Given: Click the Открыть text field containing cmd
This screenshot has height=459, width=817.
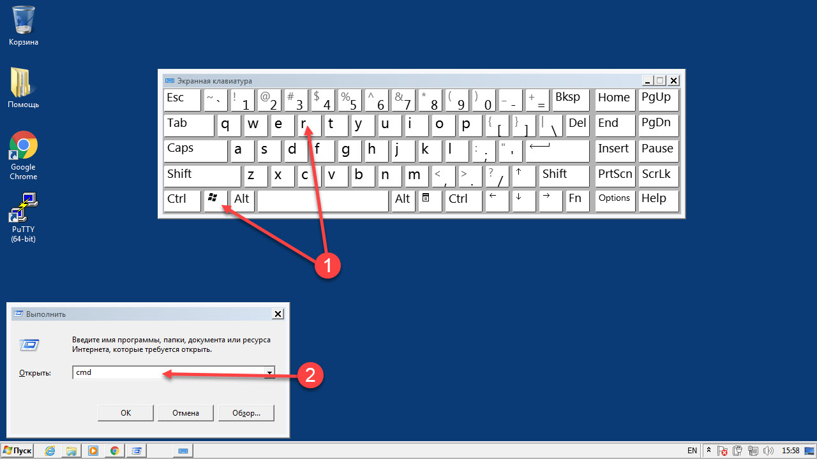Looking at the screenshot, I should point(169,373).
